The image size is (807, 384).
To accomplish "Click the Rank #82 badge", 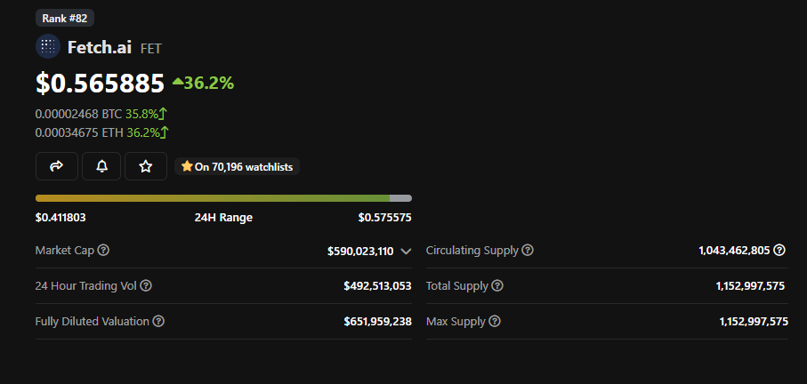I will tap(65, 18).
